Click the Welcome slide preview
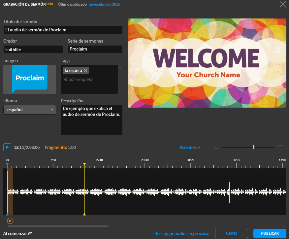The height and width of the screenshot is (239, 289). pos(207,63)
